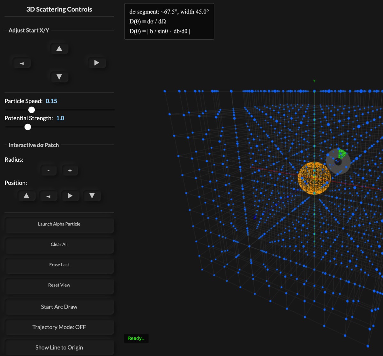Launch Alpha Particle
This screenshot has height=356, width=383.
[x=59, y=224]
